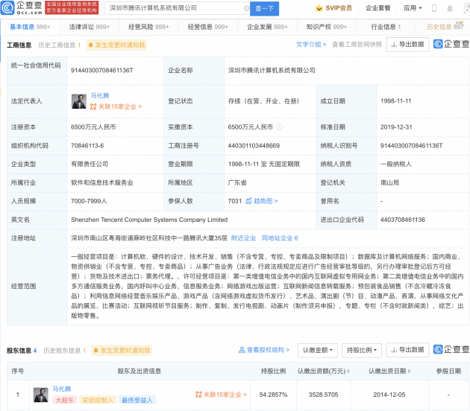470x411 pixels.
Task: Click 附近企业 link in address row
Action: 243,238
